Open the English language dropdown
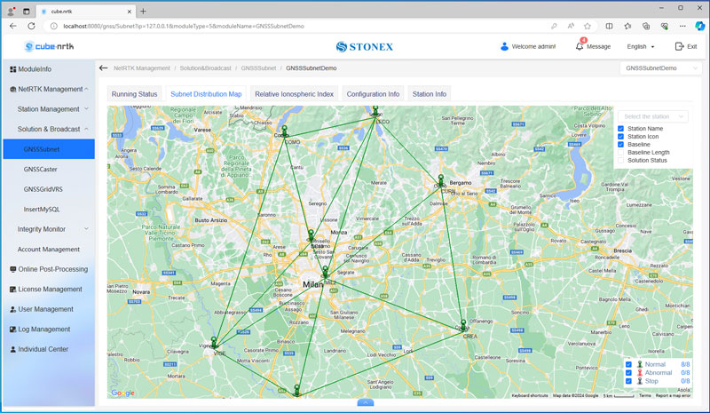The width and height of the screenshot is (710, 413). [640, 46]
